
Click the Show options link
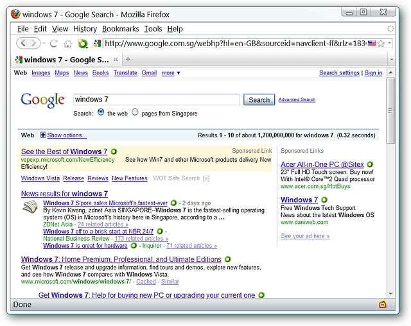pos(67,135)
